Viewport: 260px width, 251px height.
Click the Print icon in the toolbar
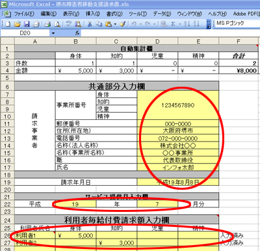point(47,24)
